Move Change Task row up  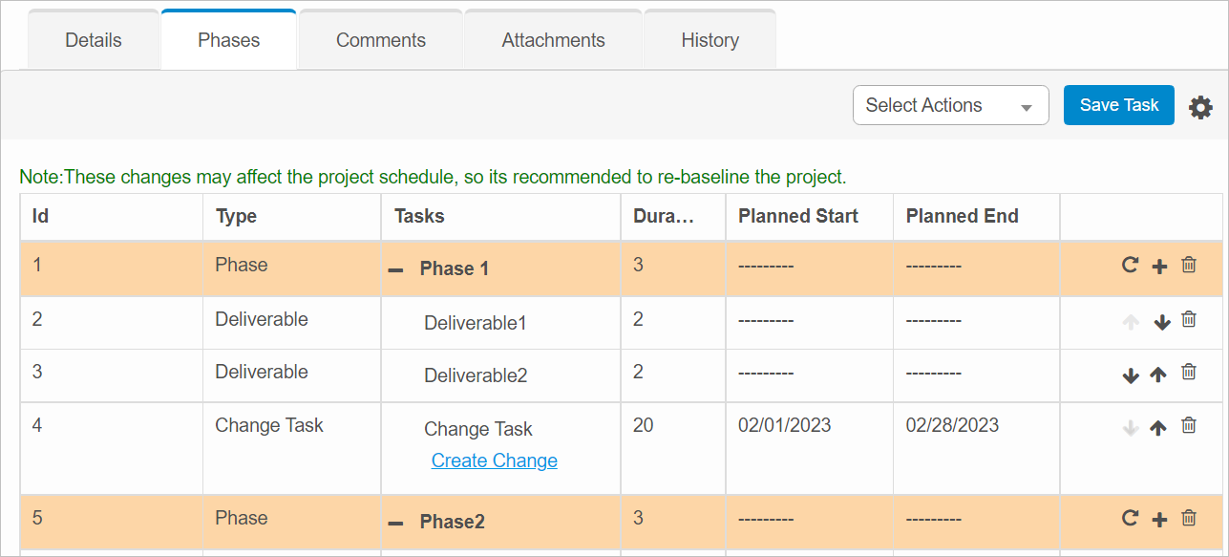point(1158,428)
